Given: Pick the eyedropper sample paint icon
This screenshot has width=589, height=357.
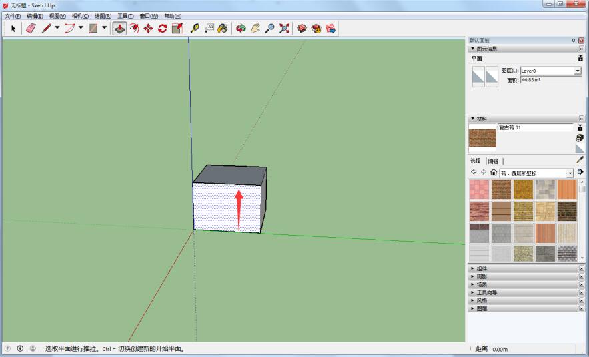Looking at the screenshot, I should [579, 160].
